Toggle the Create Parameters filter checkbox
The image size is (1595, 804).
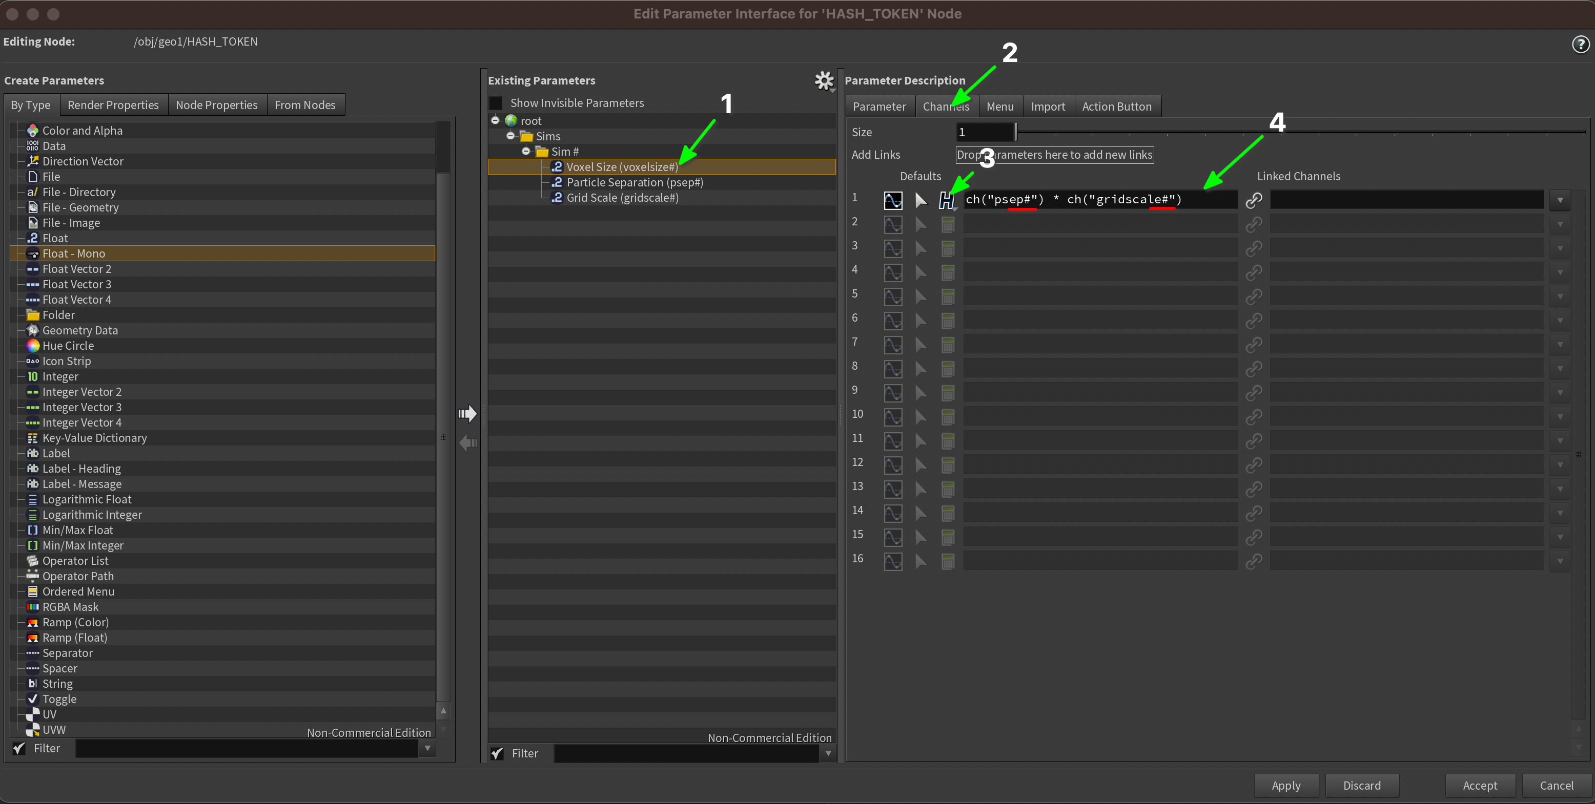click(x=19, y=748)
